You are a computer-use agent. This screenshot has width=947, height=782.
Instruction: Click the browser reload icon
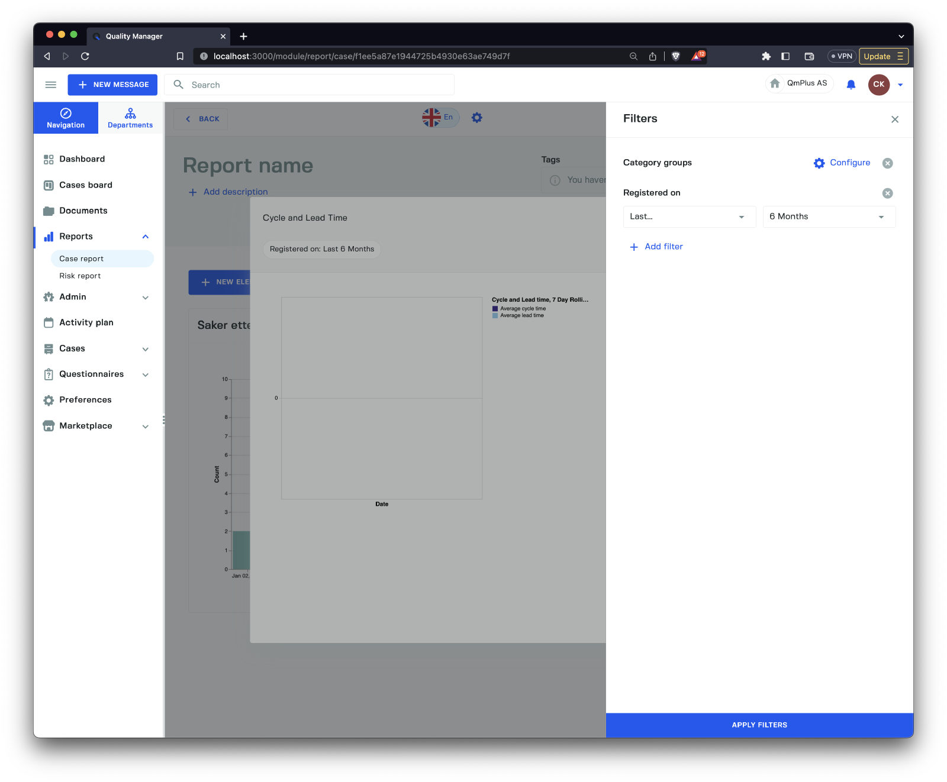click(85, 56)
